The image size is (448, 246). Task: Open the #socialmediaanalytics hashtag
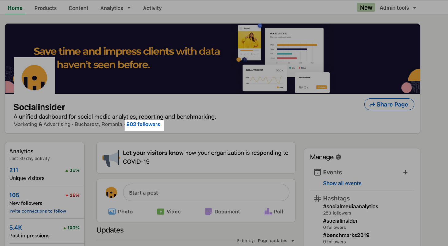coord(351,207)
